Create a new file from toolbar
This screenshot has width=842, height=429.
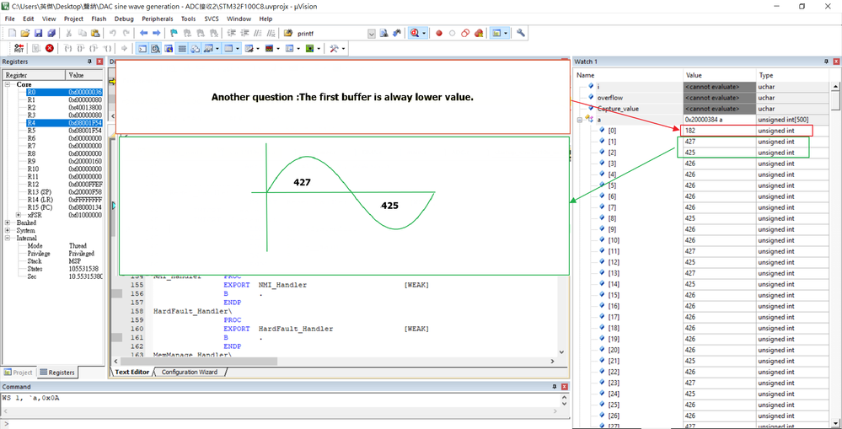click(12, 33)
